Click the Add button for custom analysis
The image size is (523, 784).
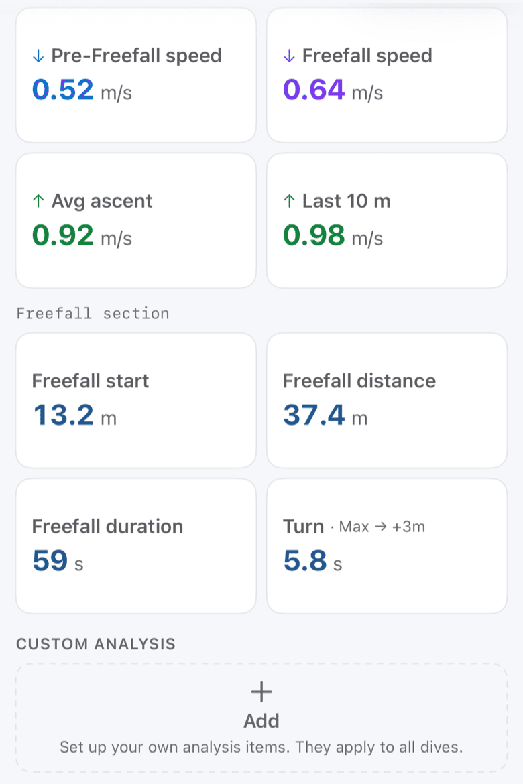click(261, 718)
